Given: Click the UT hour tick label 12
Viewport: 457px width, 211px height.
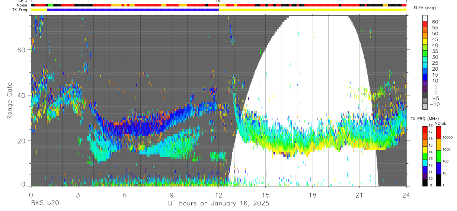Looking at the screenshot, I should [x=219, y=195].
